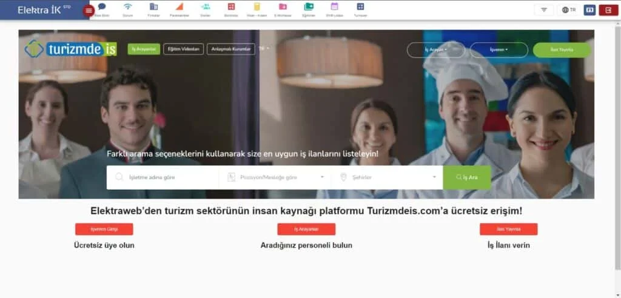The image size is (621, 298).
Task: Open the Pozisyon/Mesleğe göre dropdown
Action: tap(275, 177)
